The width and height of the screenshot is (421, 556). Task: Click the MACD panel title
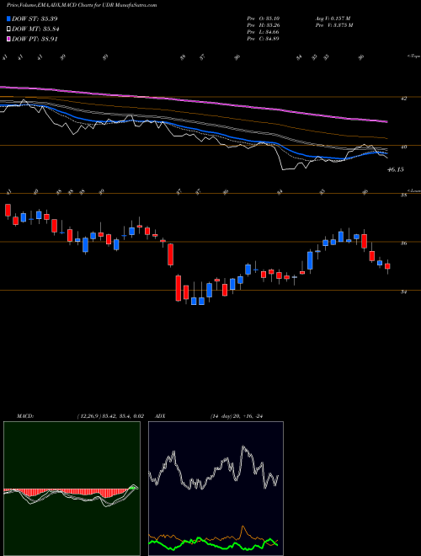point(24,416)
